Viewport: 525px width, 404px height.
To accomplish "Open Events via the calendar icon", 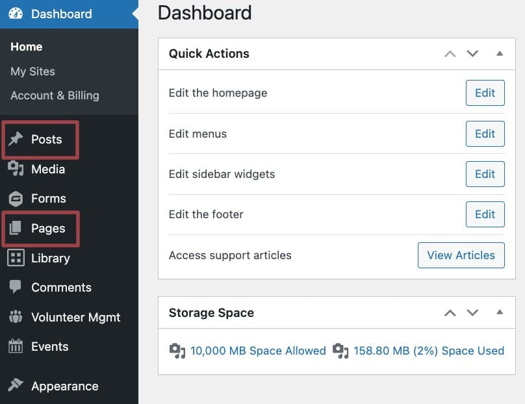I will pos(17,347).
